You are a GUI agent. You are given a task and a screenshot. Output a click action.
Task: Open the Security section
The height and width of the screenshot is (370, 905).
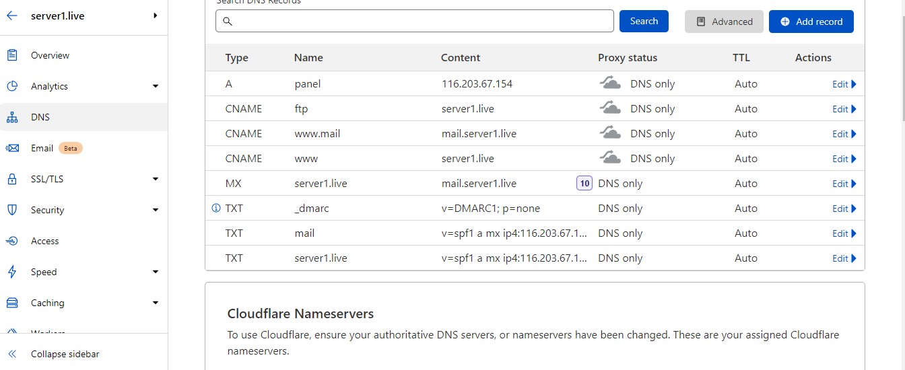click(x=47, y=210)
